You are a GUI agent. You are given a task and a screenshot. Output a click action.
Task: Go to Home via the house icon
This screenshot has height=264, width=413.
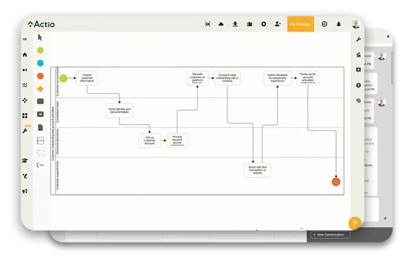[x=25, y=55]
